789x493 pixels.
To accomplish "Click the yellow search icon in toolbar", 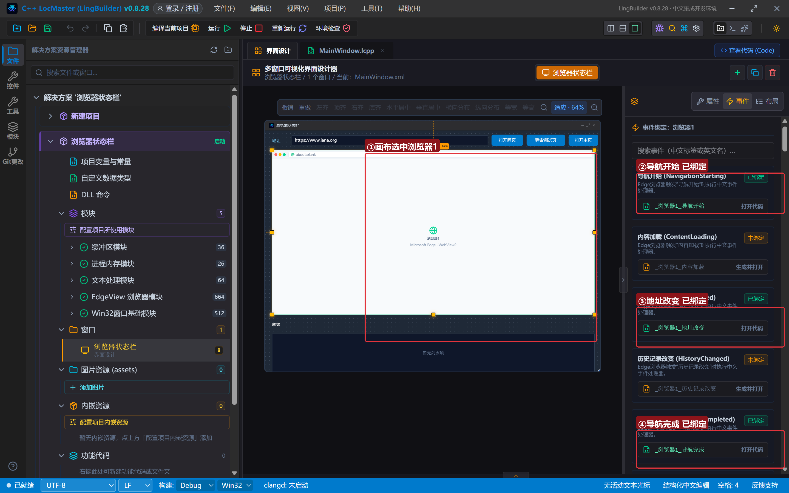I will pos(672,28).
